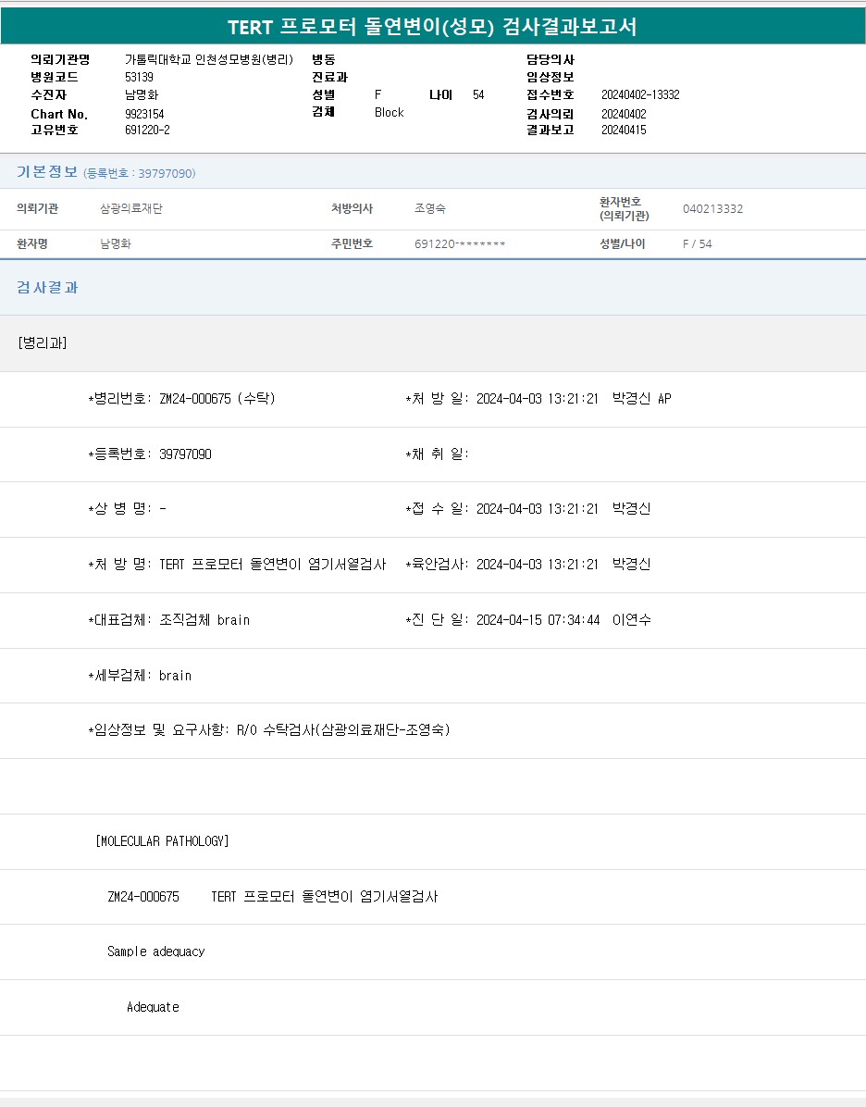Screen dimensions: 866x1107
Task: Select the 환자번호 value 040213332
Action: (x=712, y=209)
